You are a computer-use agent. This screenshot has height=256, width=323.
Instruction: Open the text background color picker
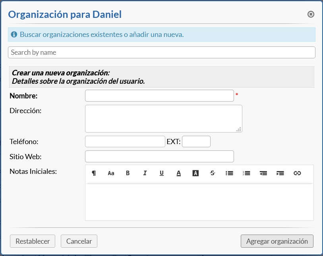[x=195, y=173]
